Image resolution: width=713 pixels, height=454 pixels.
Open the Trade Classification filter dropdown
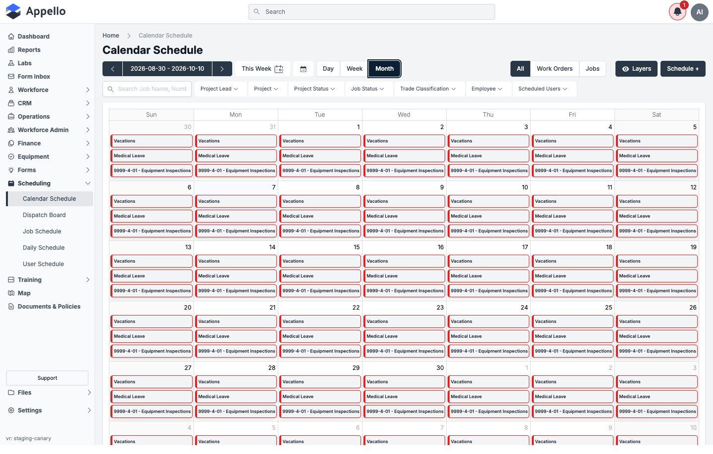coord(428,89)
